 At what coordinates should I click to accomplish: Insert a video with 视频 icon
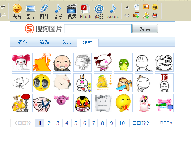(x=72, y=11)
